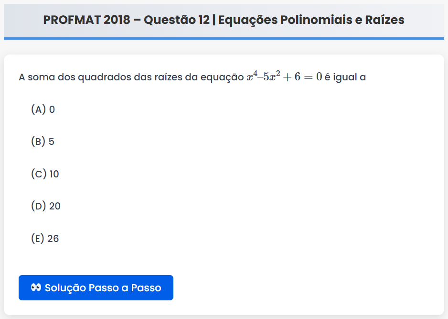The image size is (448, 319).
Task: Click the words "é igual a" after the equation
Action: [345, 77]
